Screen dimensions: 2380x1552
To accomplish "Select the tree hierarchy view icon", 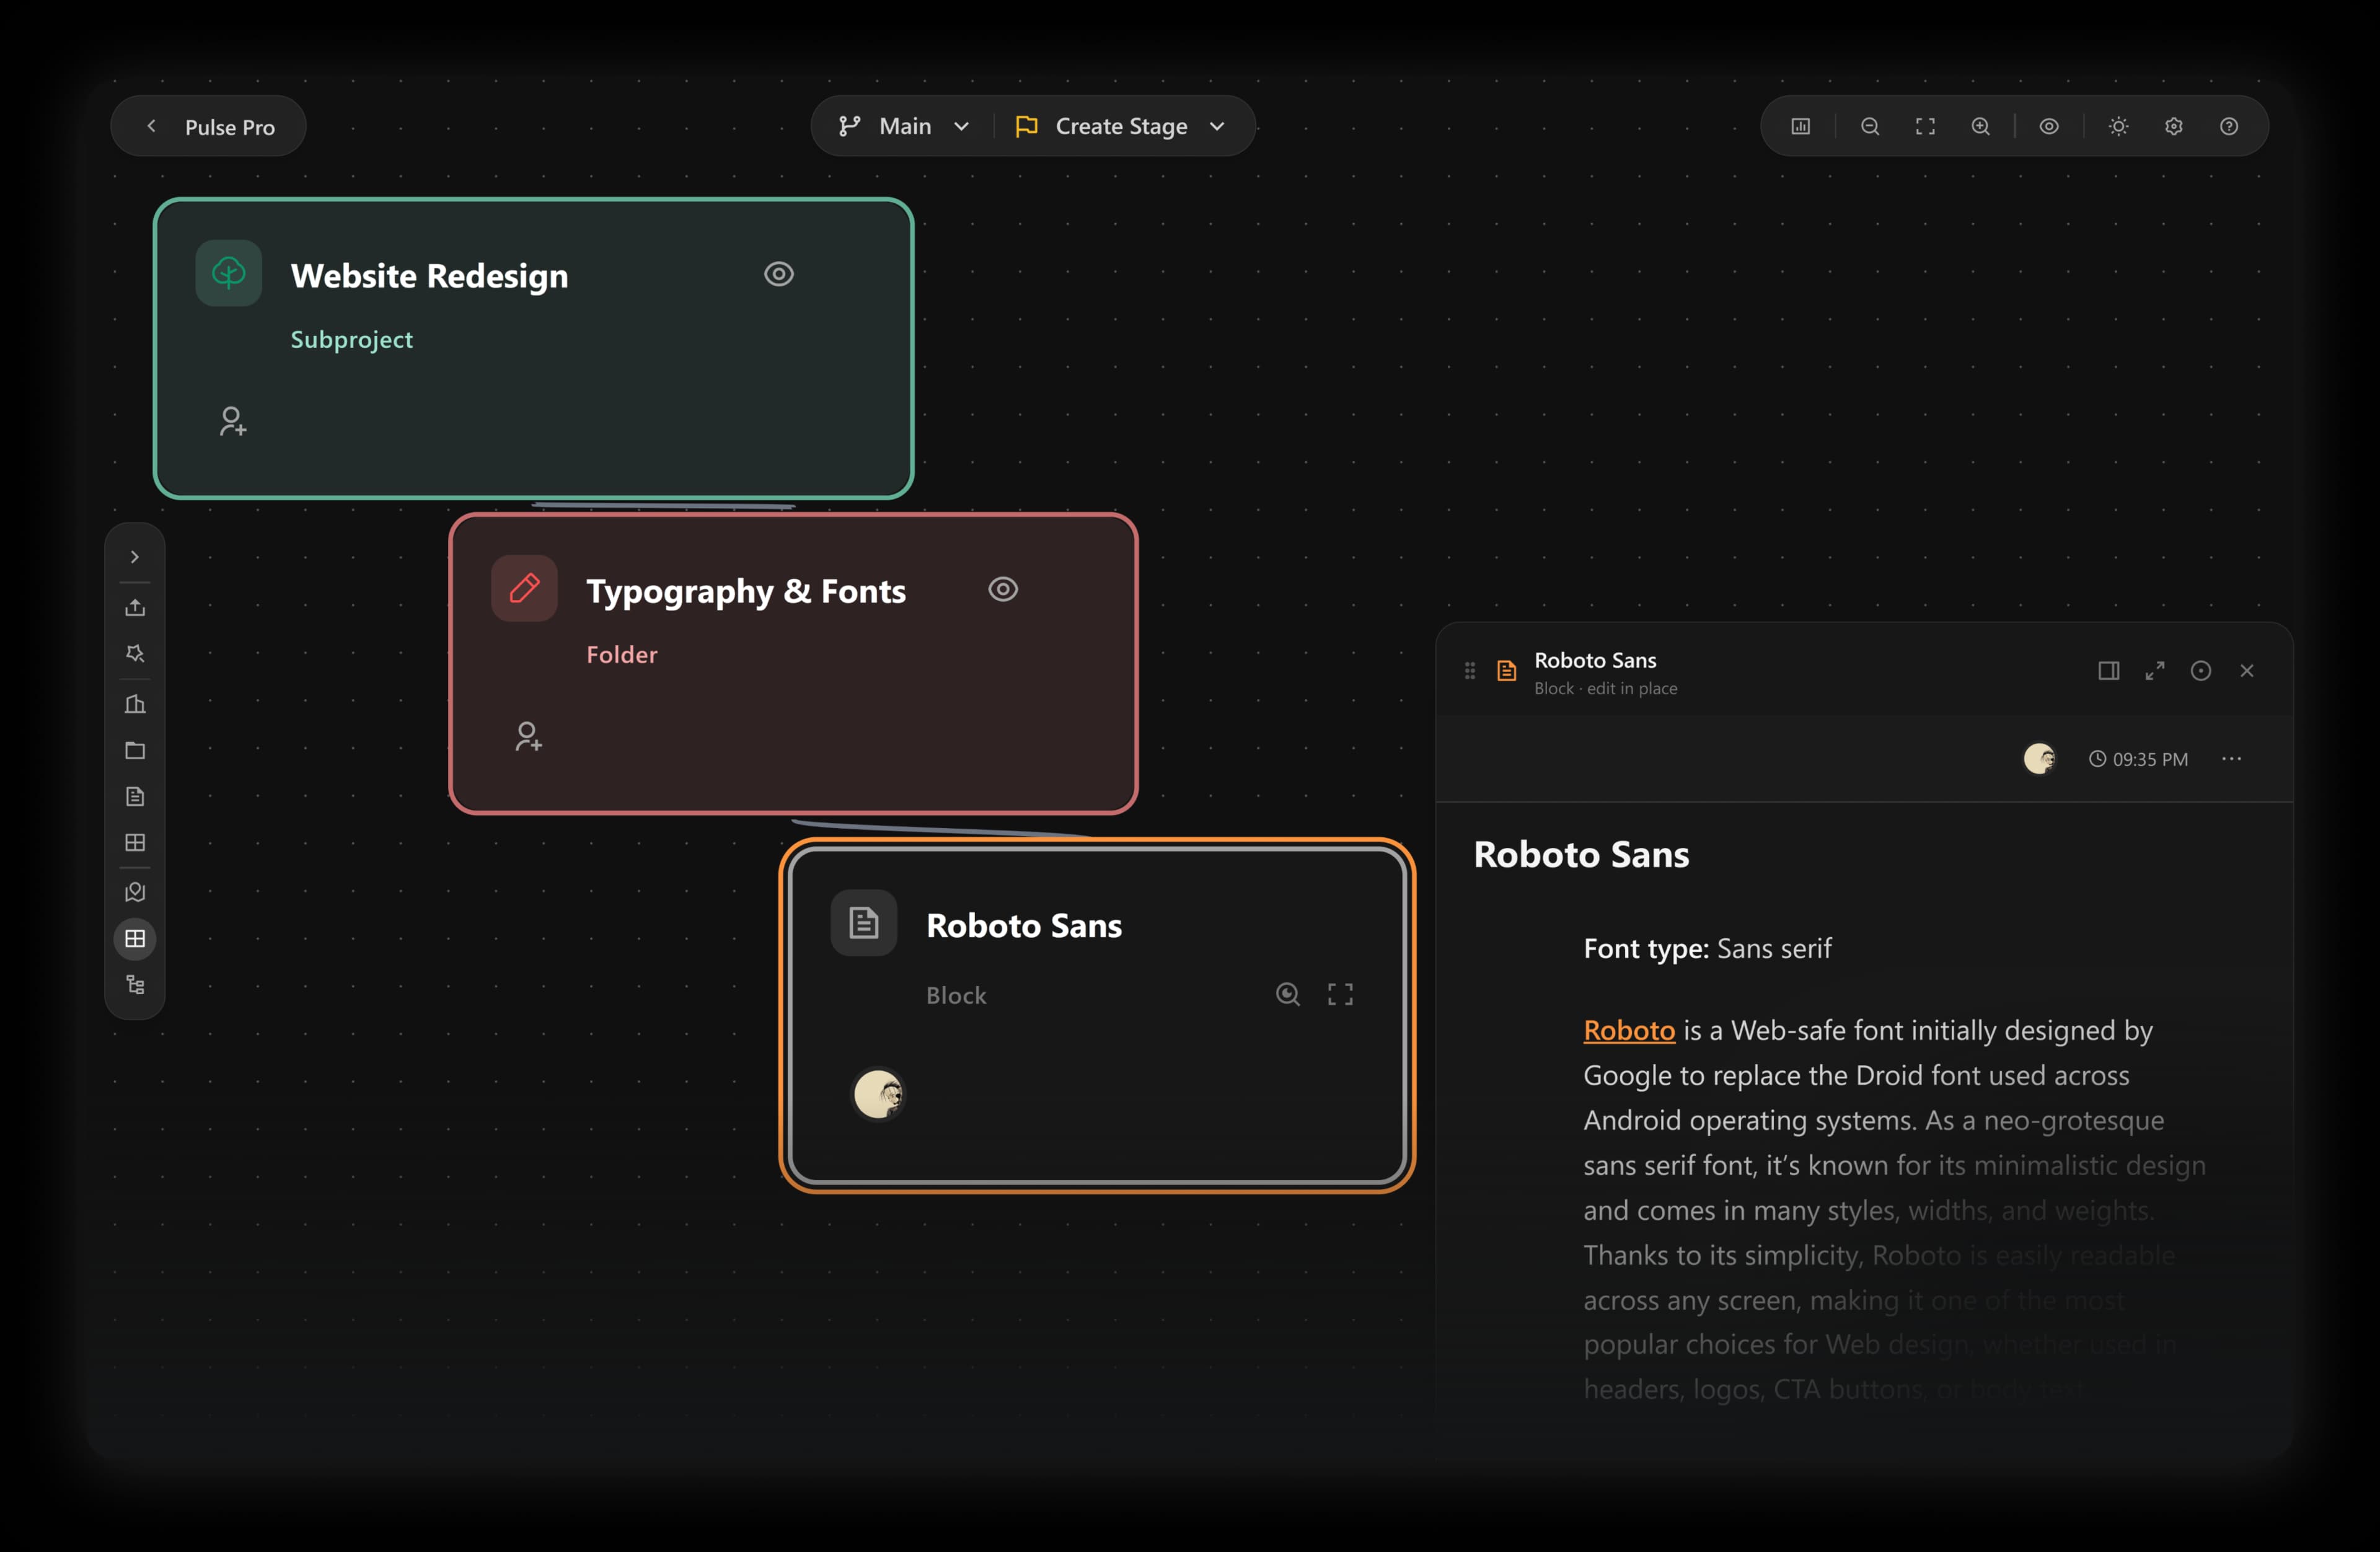I will (x=135, y=985).
